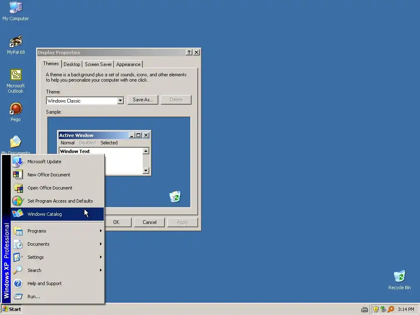This screenshot has width=420, height=315.
Task: Click the Windows Classic theme combo box
Action: click(x=85, y=101)
